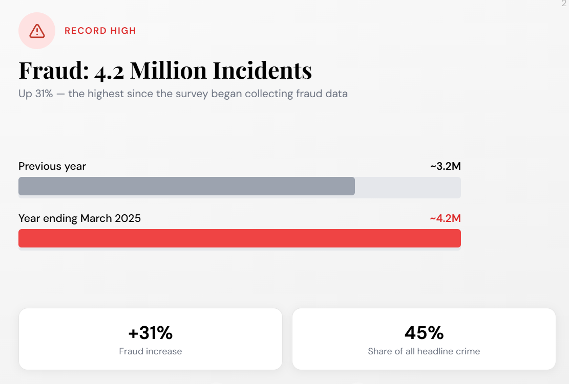Click the red warning triangle icon
569x384 pixels.
37,31
